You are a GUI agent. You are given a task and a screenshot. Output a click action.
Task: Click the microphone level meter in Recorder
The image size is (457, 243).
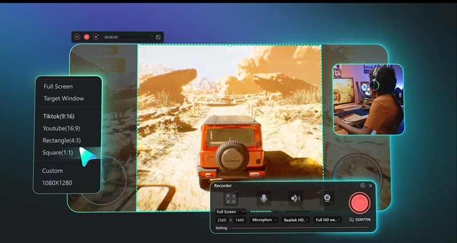coord(264,212)
